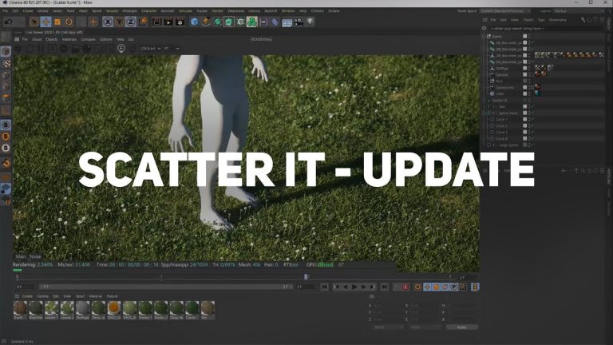This screenshot has width=613, height=345.
Task: Select the Move tool in top toolbar
Action: (x=45, y=22)
